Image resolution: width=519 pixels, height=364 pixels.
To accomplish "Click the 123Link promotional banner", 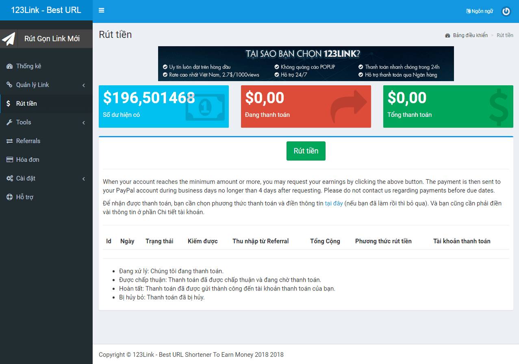I will tap(306, 64).
